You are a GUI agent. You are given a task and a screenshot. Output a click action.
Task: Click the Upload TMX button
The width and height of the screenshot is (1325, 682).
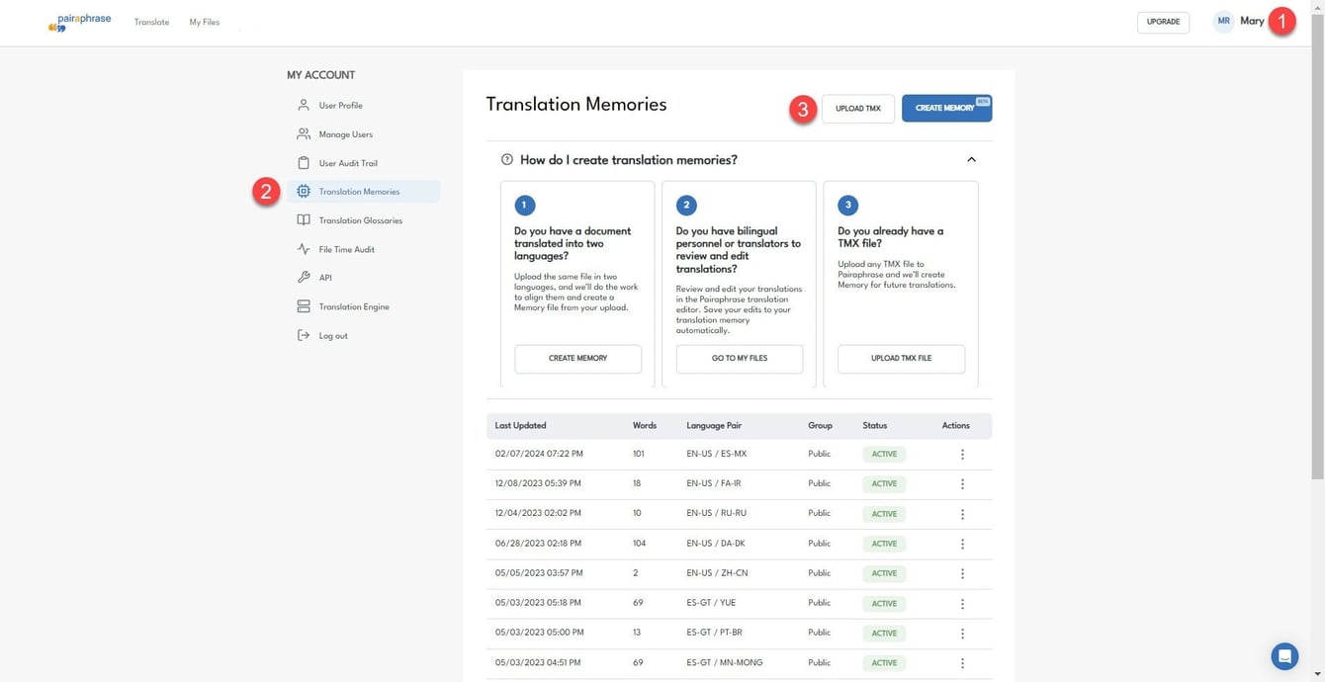click(858, 109)
